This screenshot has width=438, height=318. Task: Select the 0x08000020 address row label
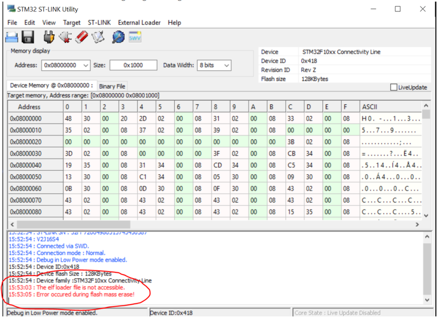coord(36,142)
